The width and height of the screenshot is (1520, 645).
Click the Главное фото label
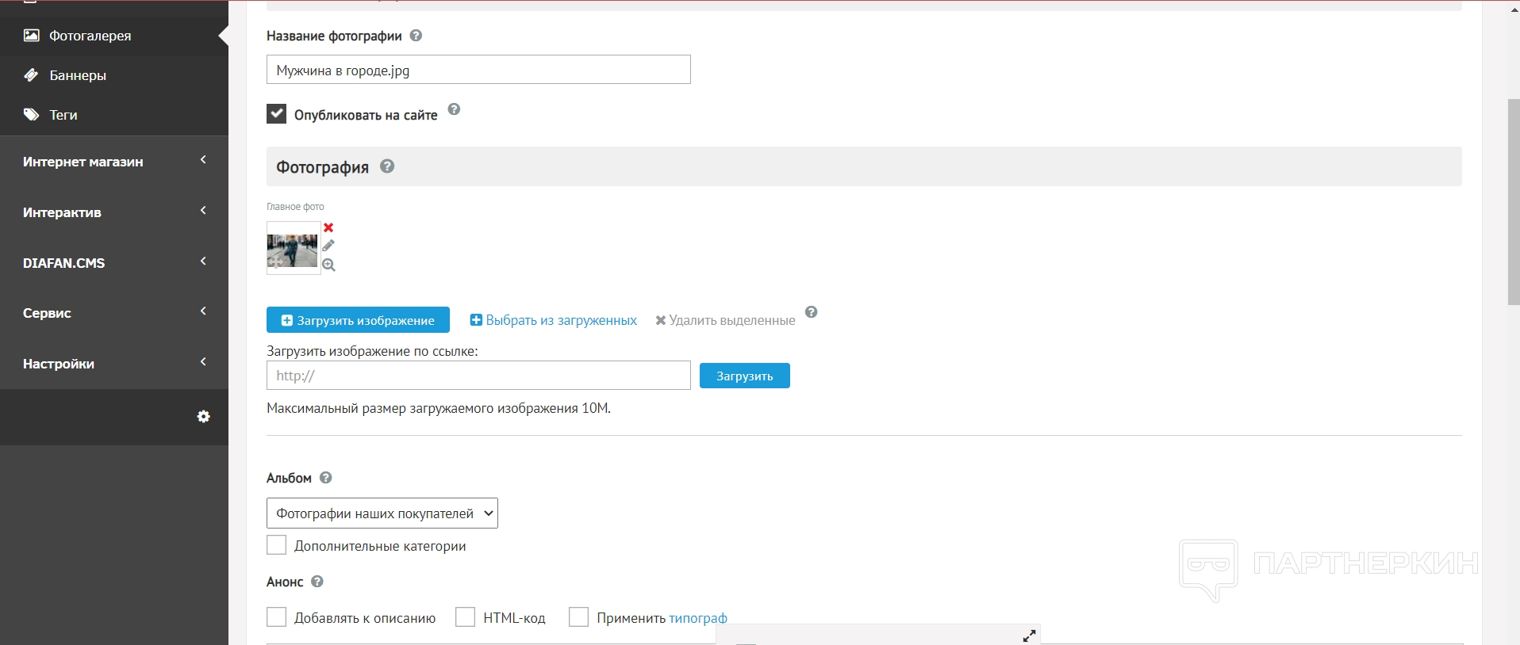pyautogui.click(x=295, y=207)
